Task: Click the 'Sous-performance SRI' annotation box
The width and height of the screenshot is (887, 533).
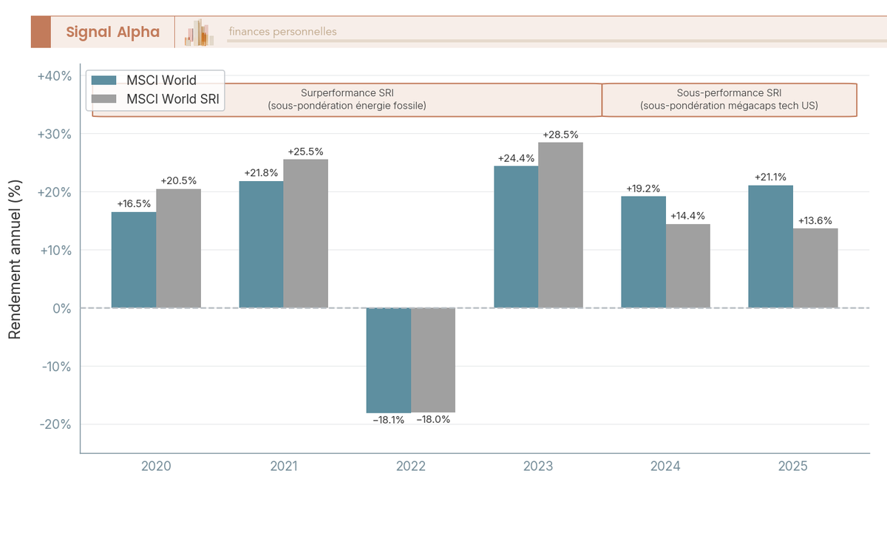Action: tap(730, 100)
